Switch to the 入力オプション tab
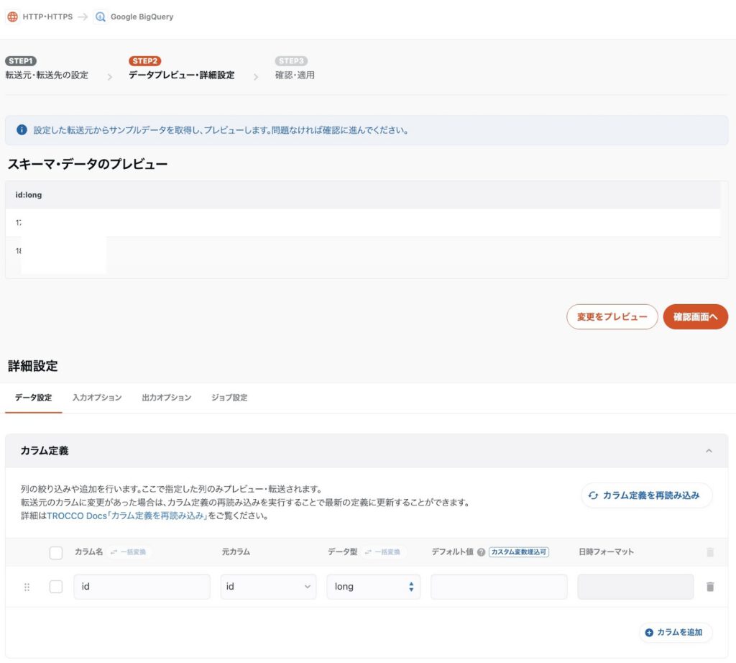The height and width of the screenshot is (663, 736). 97,398
